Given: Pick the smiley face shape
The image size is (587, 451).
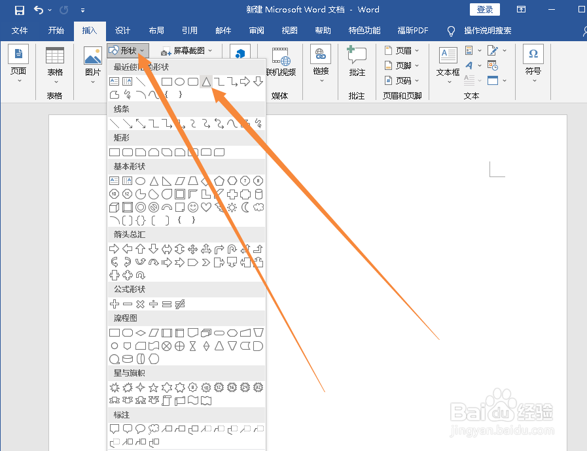Looking at the screenshot, I should click(x=193, y=207).
